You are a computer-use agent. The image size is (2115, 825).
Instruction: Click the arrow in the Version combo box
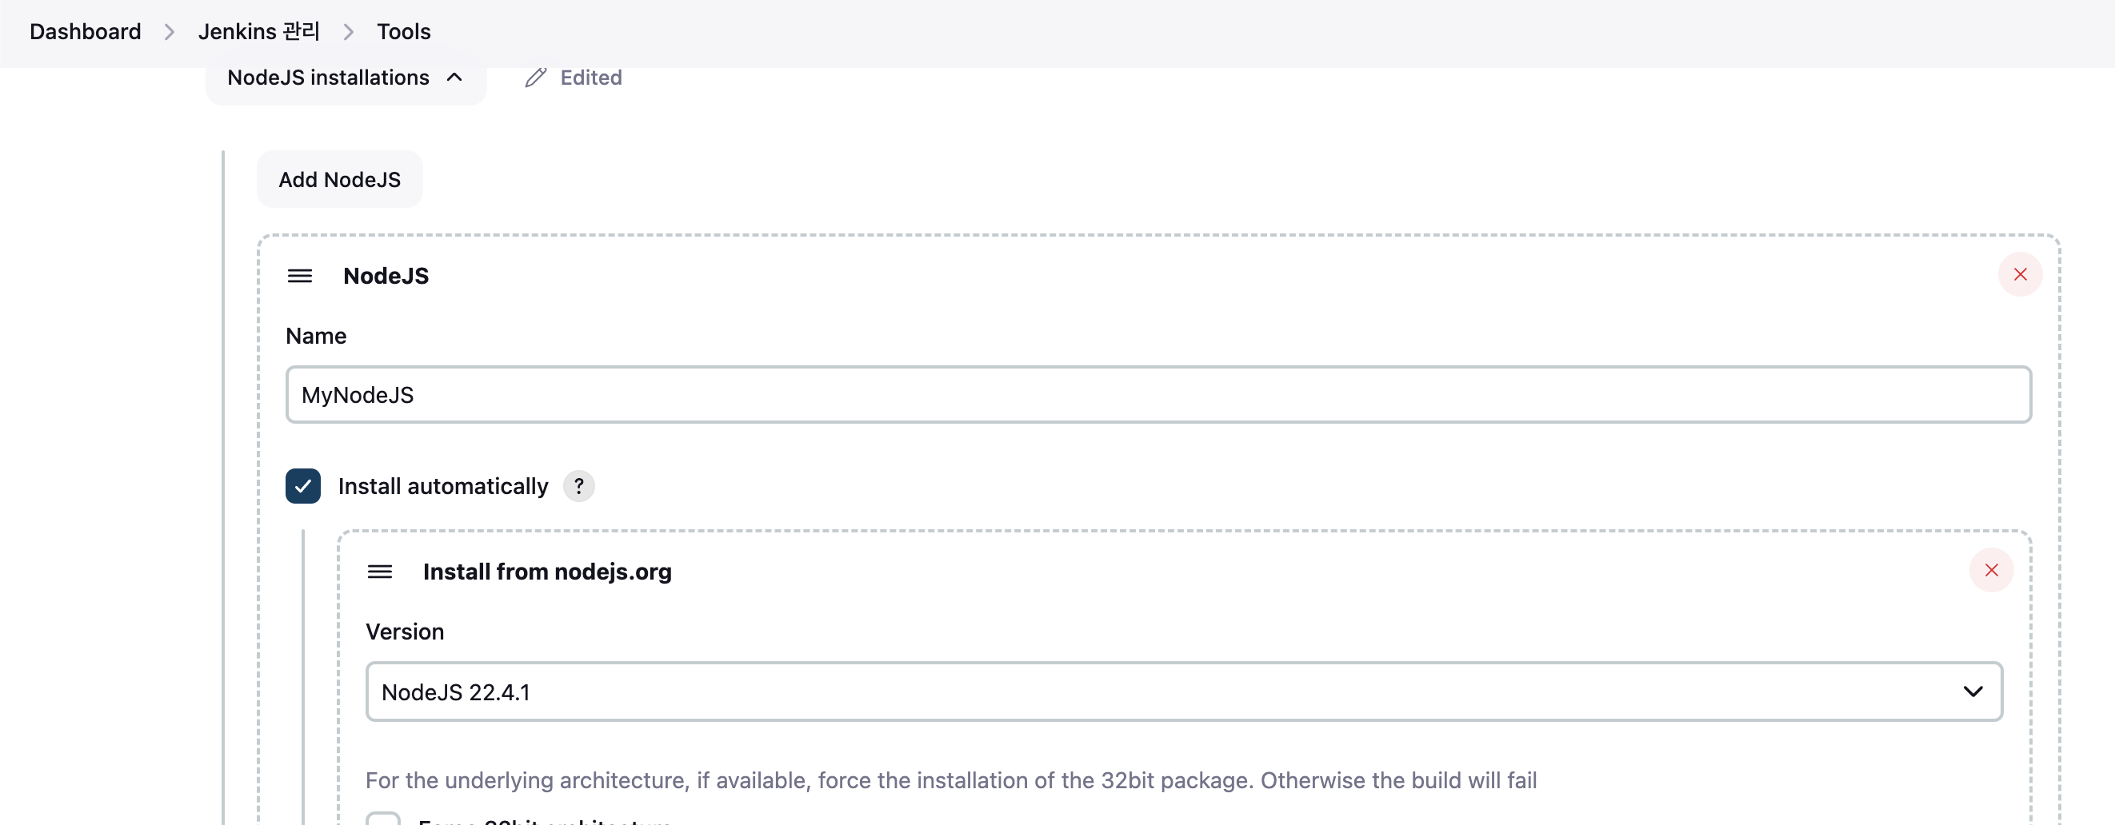point(1972,691)
